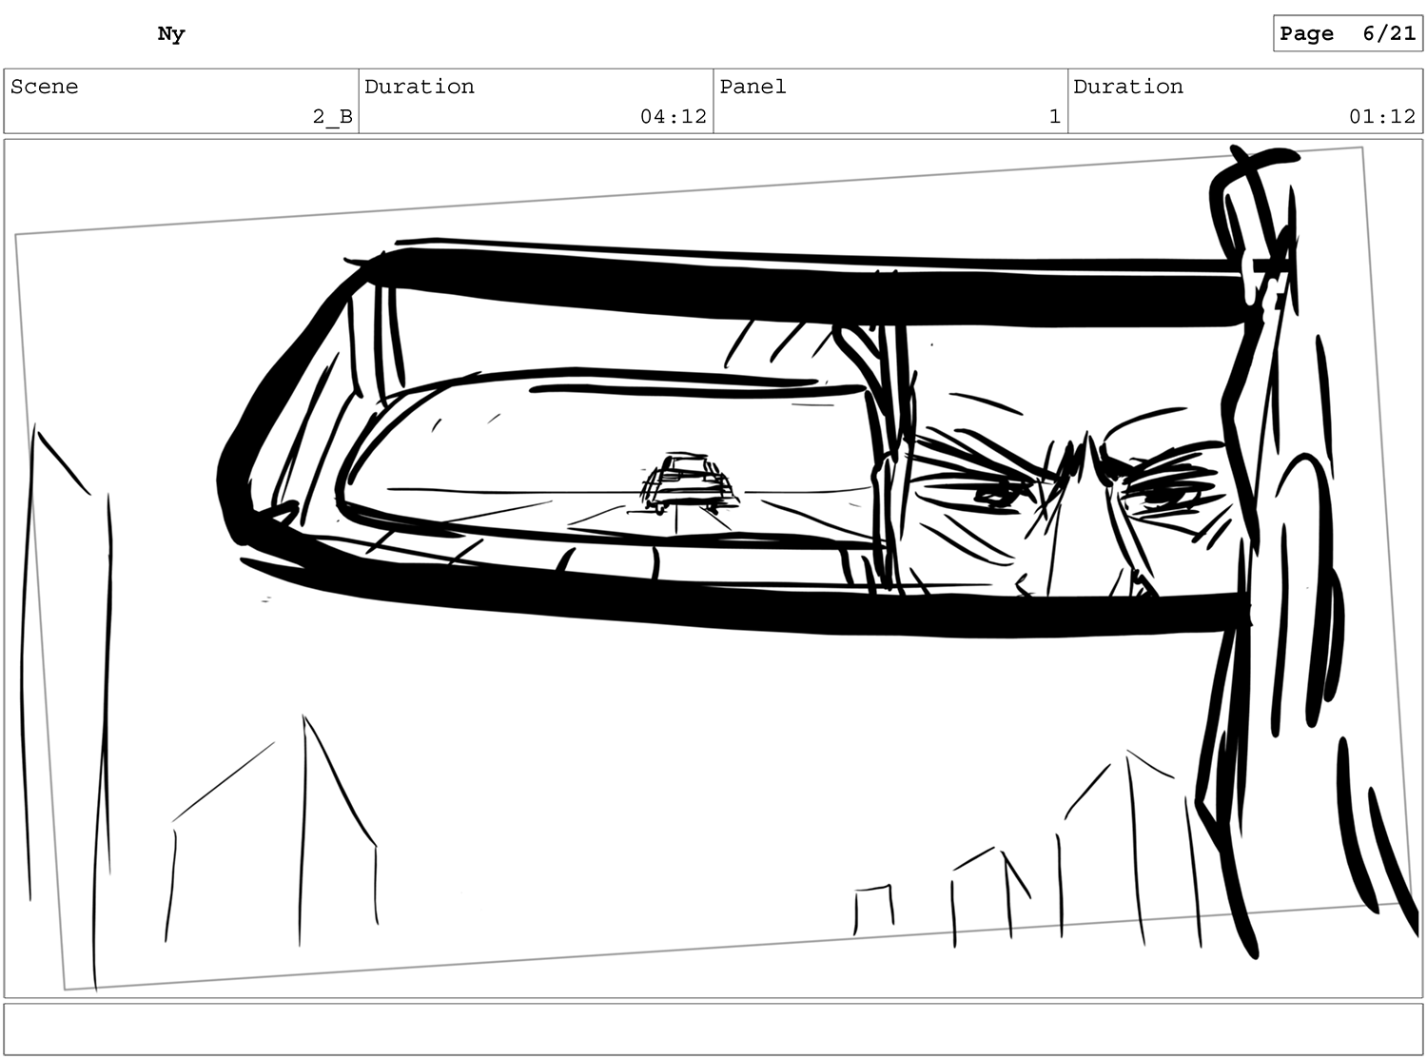
Task: Select the scene value 2_B
Action: (332, 116)
